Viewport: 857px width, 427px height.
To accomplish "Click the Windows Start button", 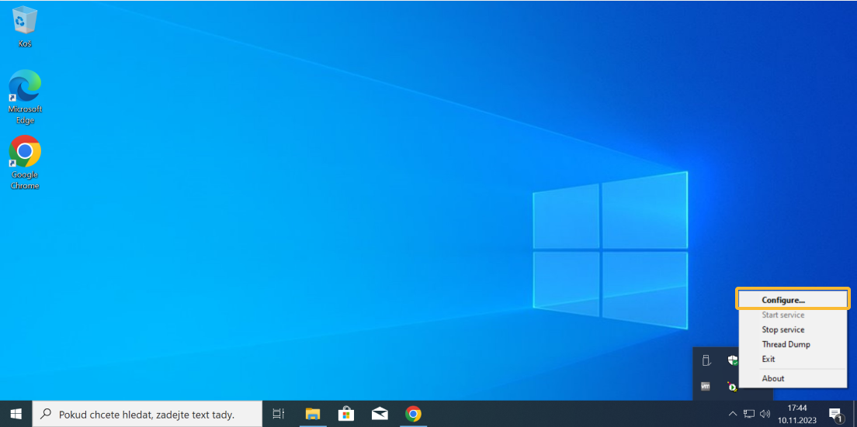I will click(16, 414).
